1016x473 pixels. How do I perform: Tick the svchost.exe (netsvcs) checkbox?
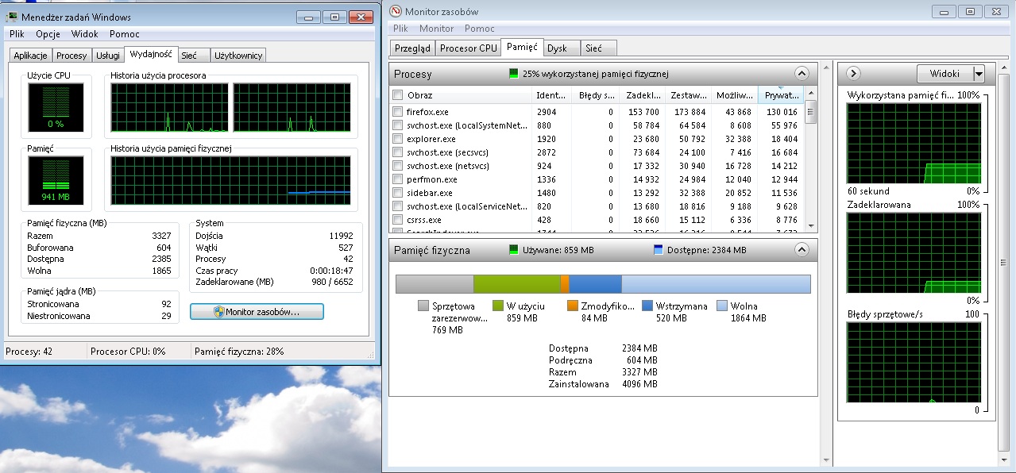click(x=397, y=166)
